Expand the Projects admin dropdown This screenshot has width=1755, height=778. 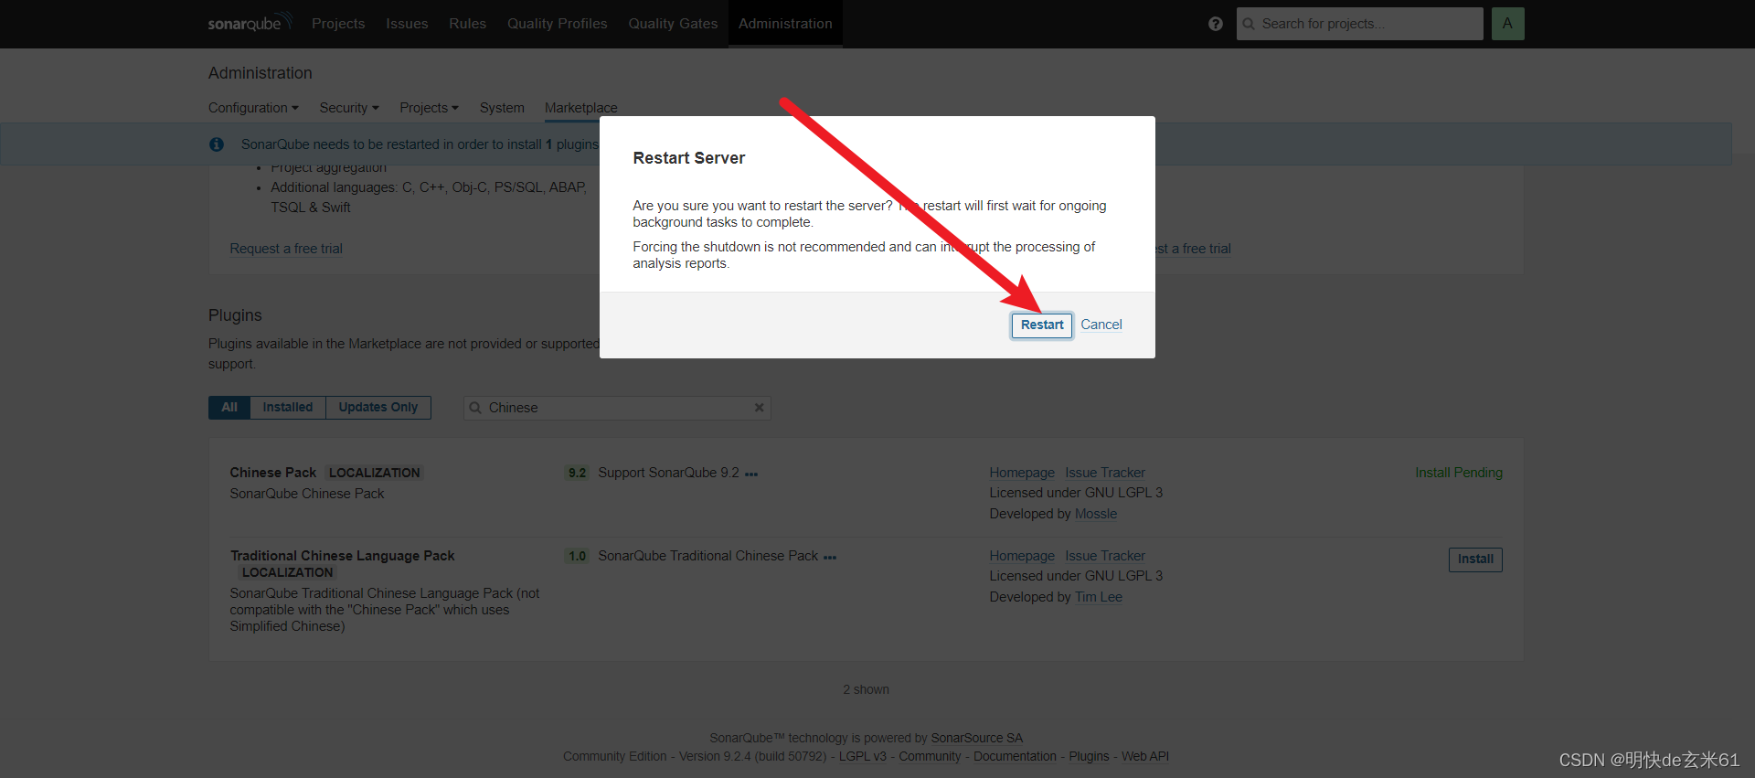[x=429, y=108]
